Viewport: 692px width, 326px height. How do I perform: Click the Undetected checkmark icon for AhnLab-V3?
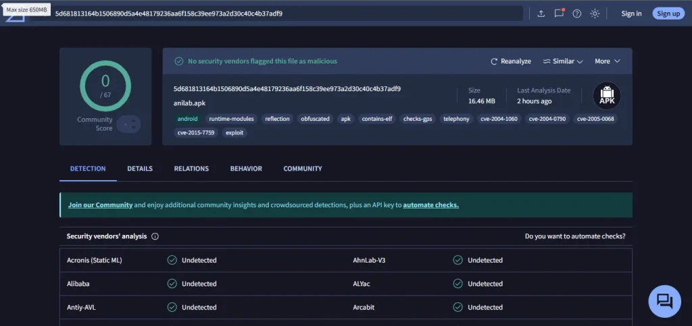(458, 261)
